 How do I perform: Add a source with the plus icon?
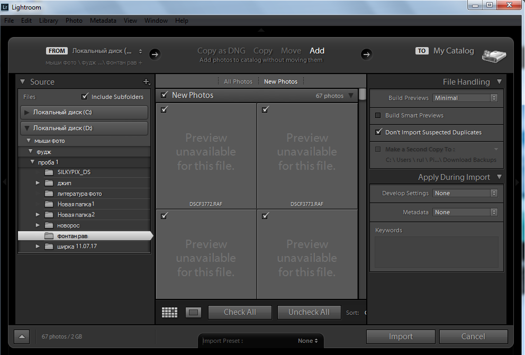click(146, 81)
